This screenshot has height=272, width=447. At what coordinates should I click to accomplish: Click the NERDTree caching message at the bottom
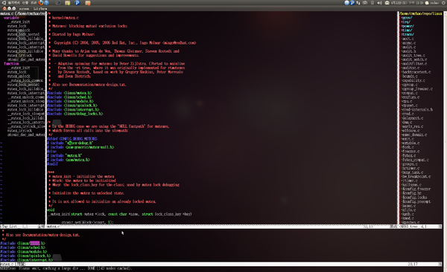(66, 268)
